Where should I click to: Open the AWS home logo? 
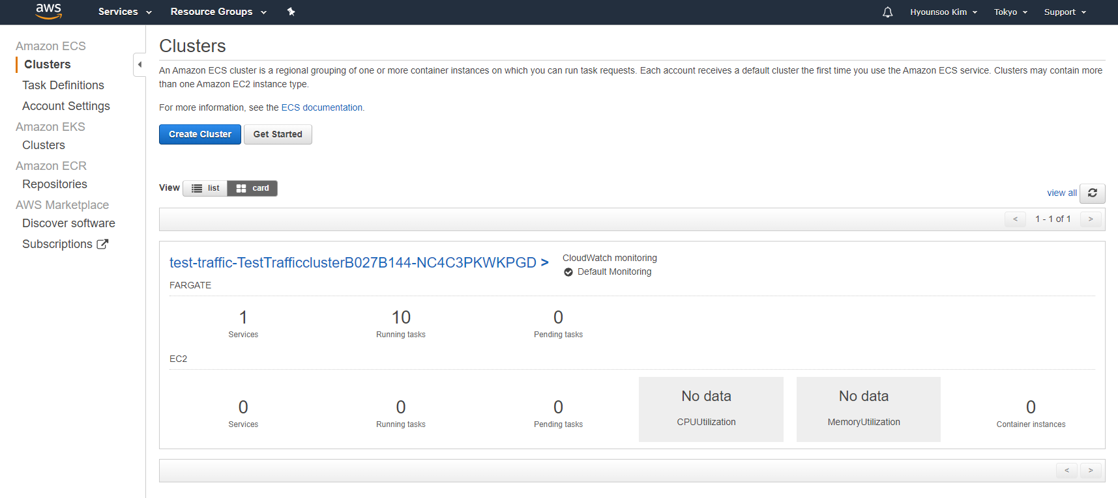pyautogui.click(x=49, y=11)
